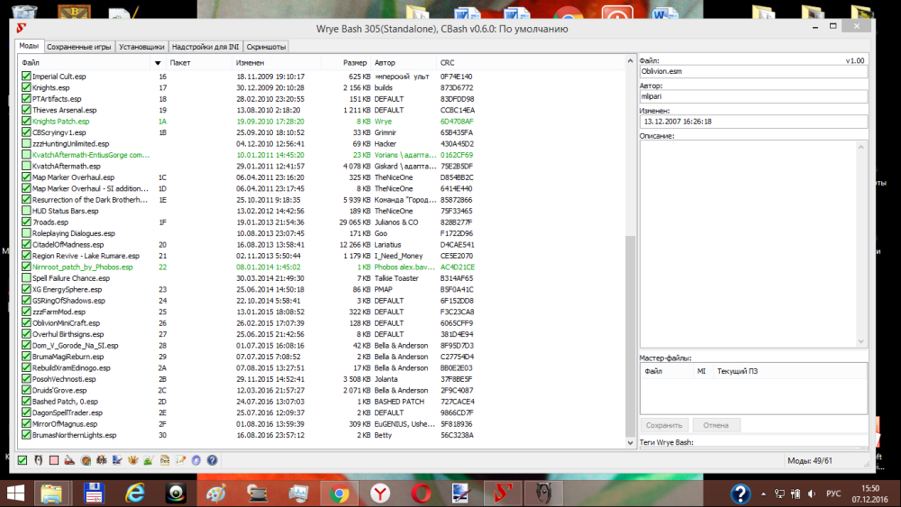The image size is (901, 507).
Task: Enable the HUD Status Bars.esp mod
Action: coord(26,211)
